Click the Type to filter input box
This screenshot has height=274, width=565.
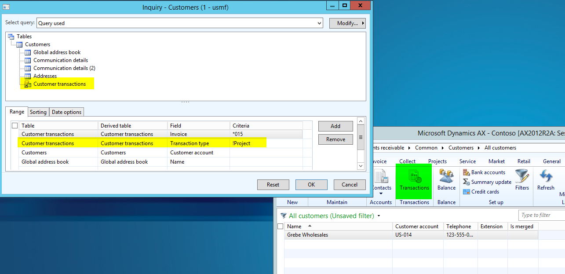tap(542, 215)
